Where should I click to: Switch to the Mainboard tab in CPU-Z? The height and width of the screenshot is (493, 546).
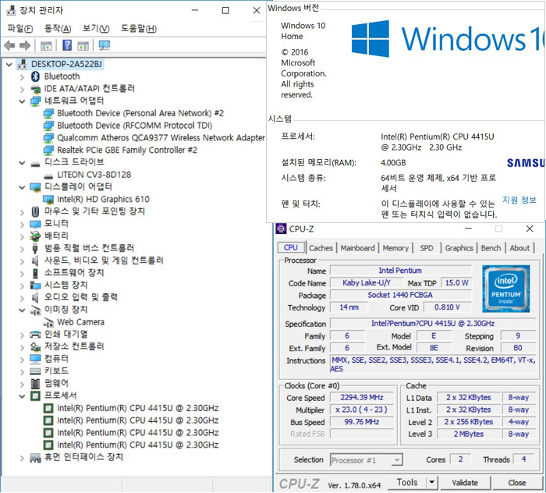tap(357, 248)
